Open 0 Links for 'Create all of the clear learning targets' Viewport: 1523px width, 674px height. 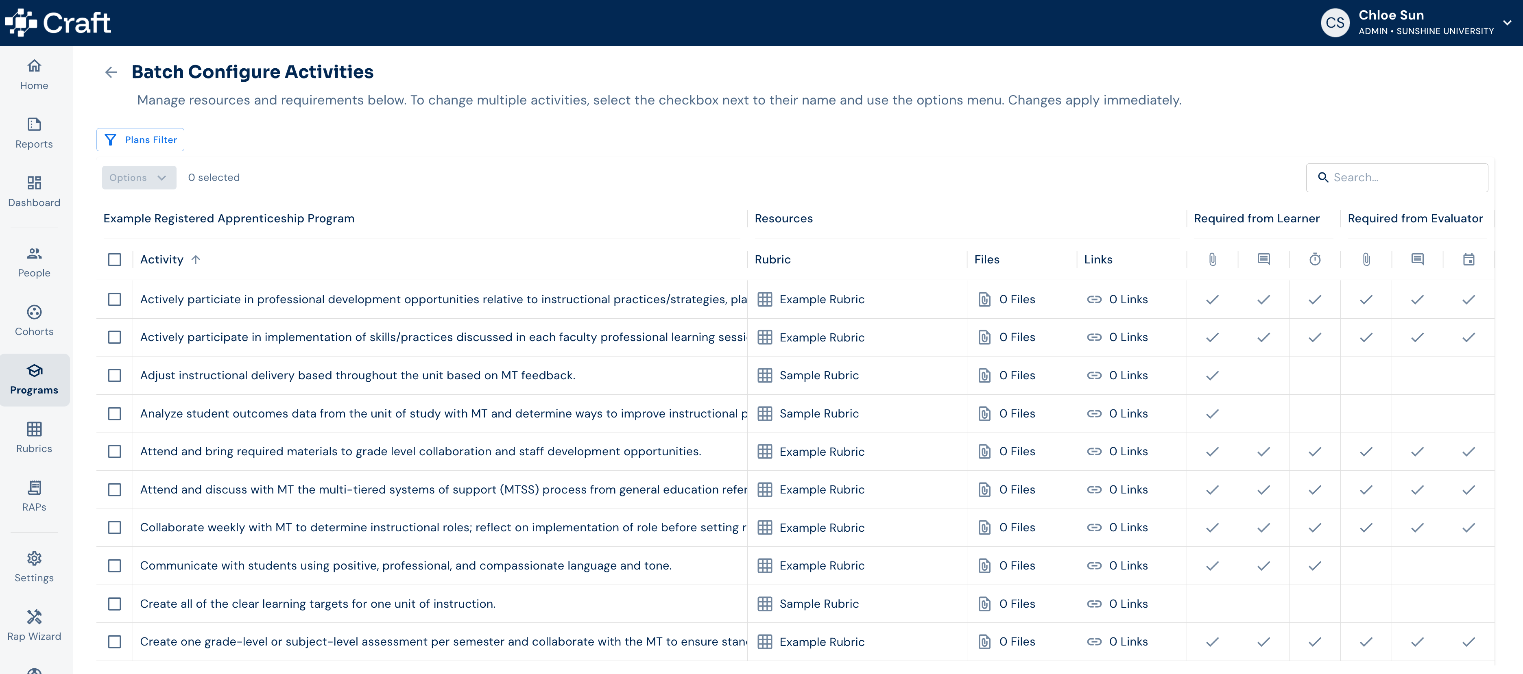[1128, 604]
